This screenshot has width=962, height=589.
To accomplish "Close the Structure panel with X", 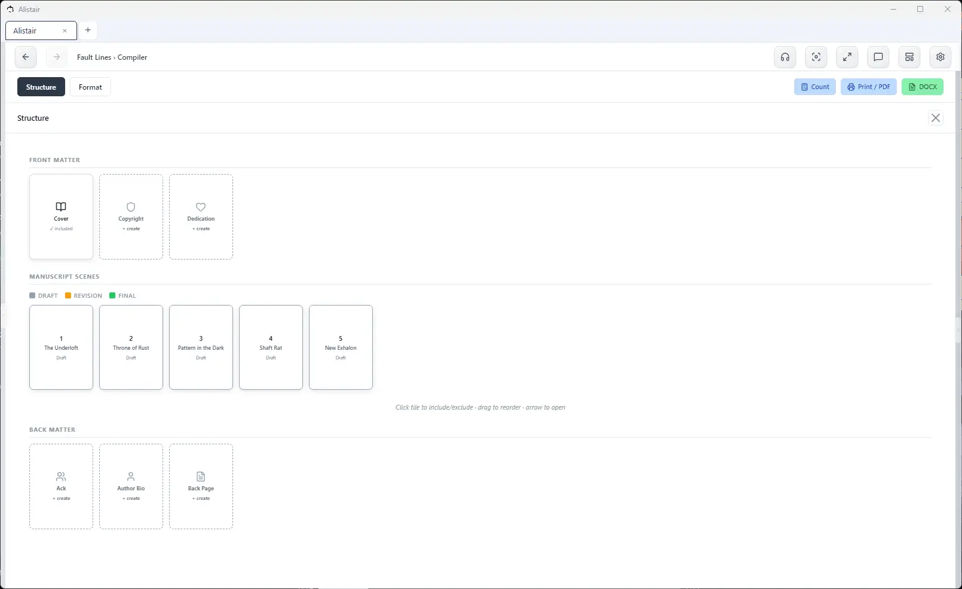I will pos(936,118).
